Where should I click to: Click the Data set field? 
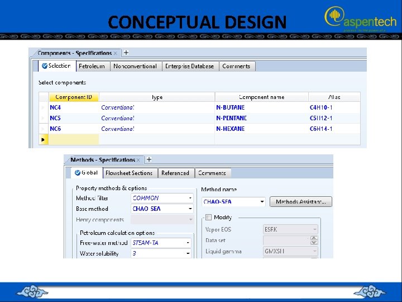(x=286, y=240)
